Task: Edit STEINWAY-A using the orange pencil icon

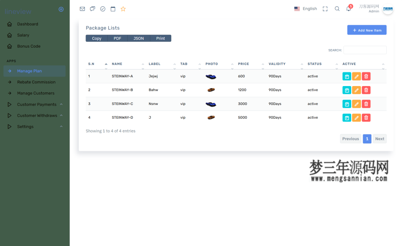Action: point(356,76)
